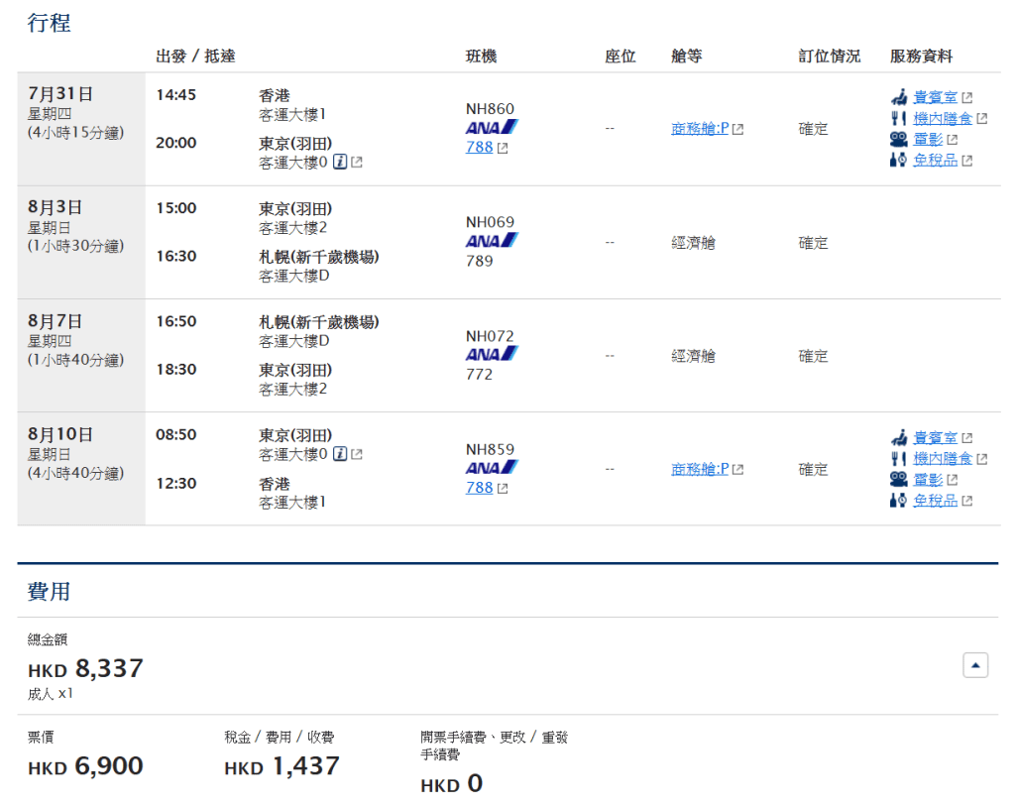This screenshot has width=1015, height=806.
Task: Click the duty-free bottle icon for flight NH860
Action: pos(898,160)
